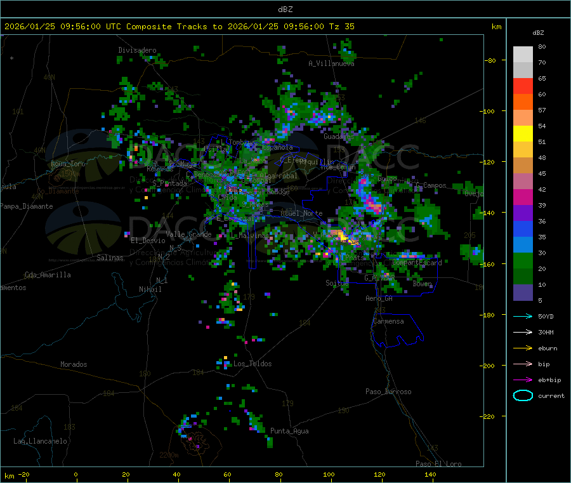Click the Punta_Agua map label
571x483 pixels.
pos(289,431)
